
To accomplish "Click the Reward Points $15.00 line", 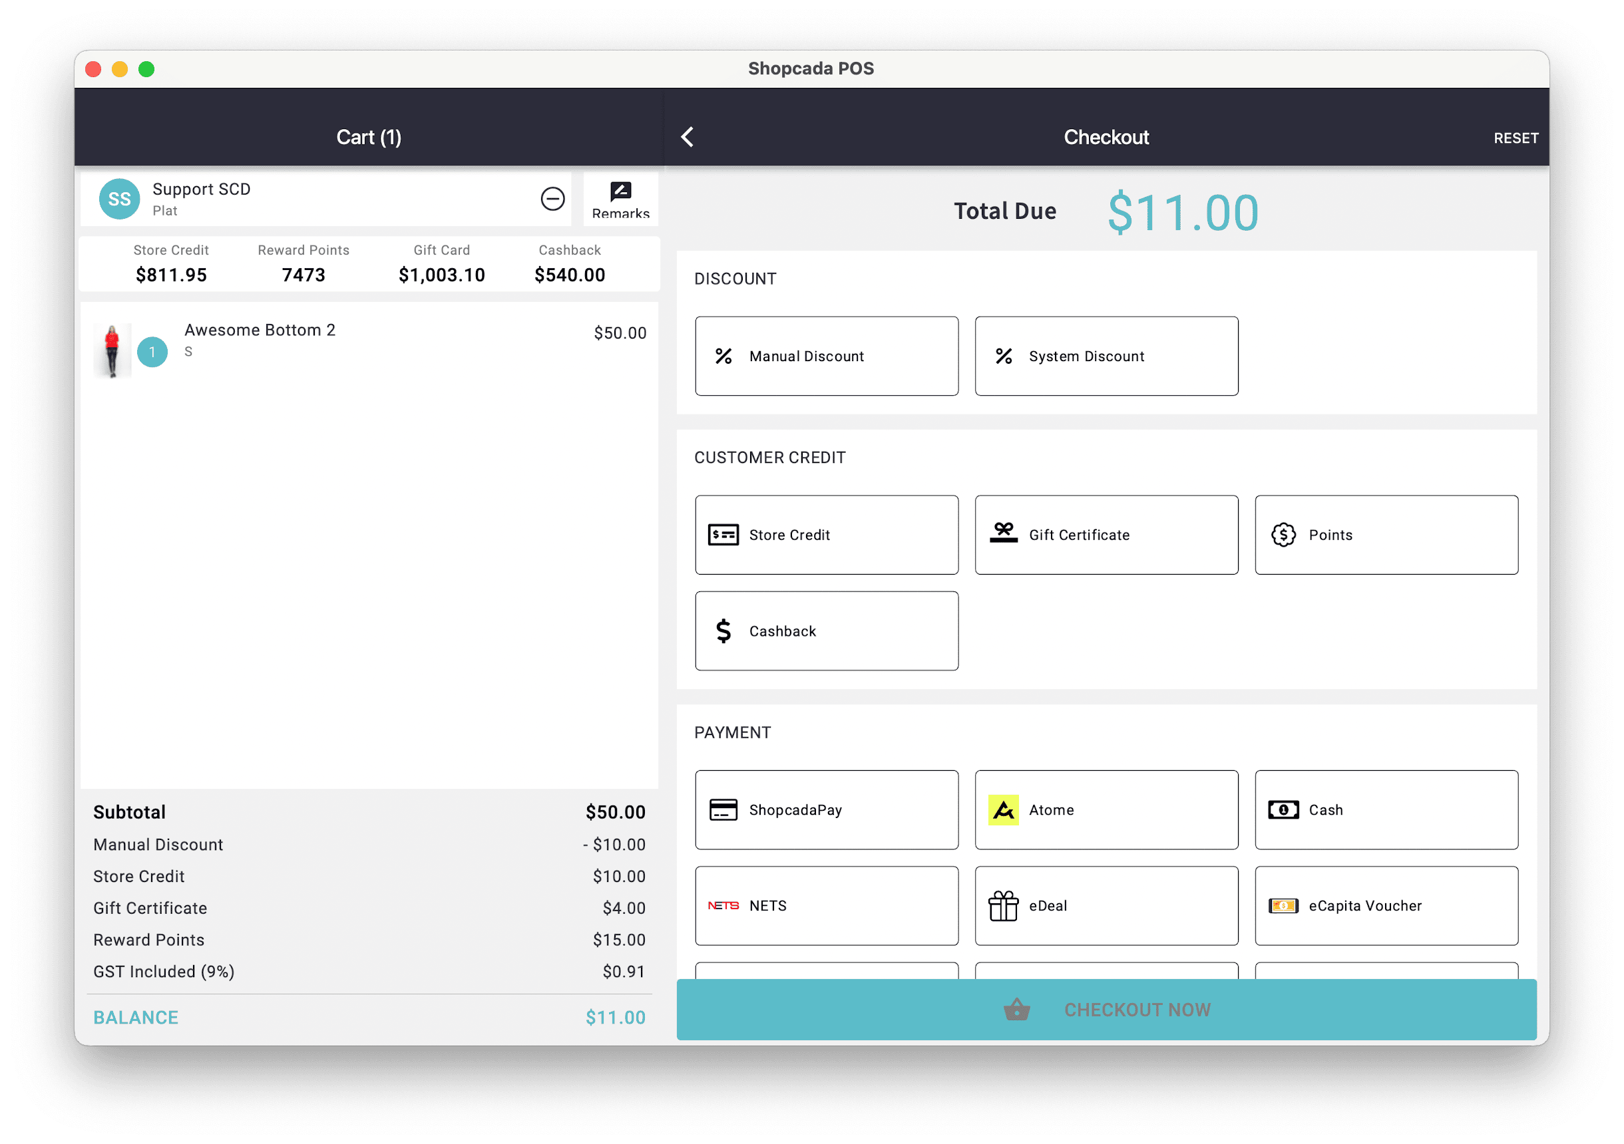I will tap(369, 940).
